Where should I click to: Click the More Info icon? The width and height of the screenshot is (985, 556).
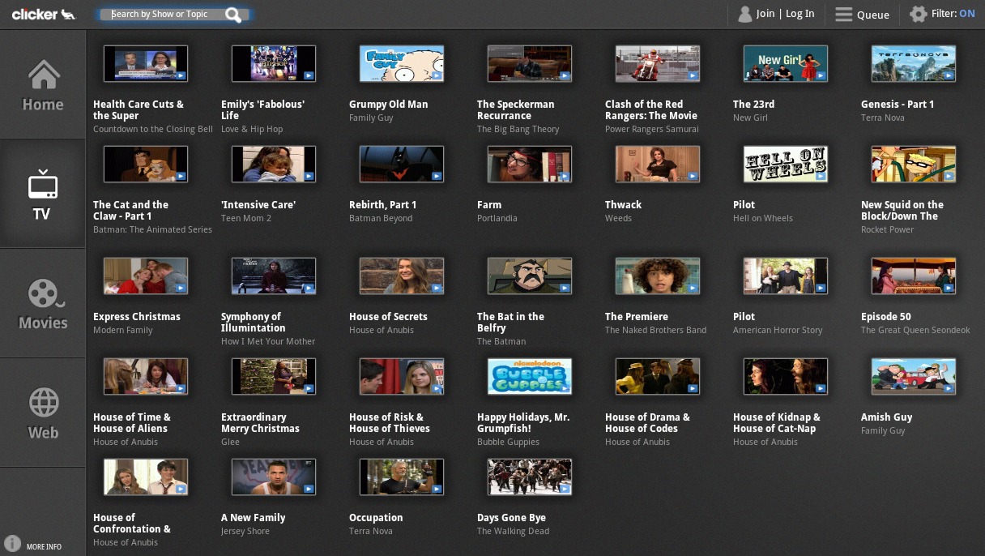coord(12,544)
